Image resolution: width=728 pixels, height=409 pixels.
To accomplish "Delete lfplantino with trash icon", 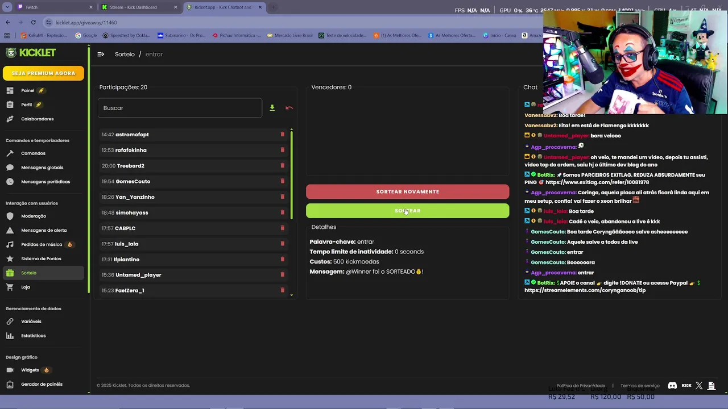I will [282, 259].
